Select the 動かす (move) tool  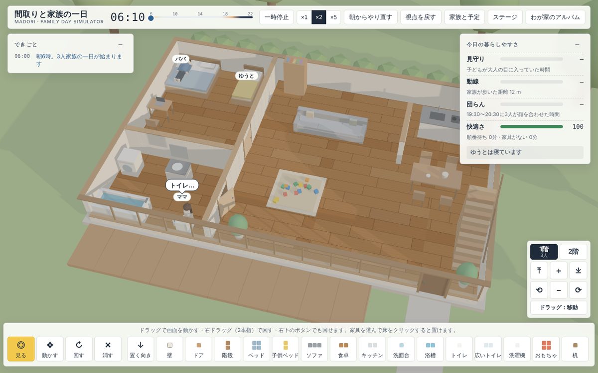coord(50,349)
